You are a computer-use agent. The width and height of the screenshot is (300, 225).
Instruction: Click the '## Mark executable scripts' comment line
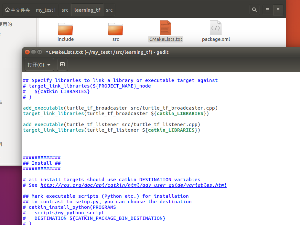106,196
